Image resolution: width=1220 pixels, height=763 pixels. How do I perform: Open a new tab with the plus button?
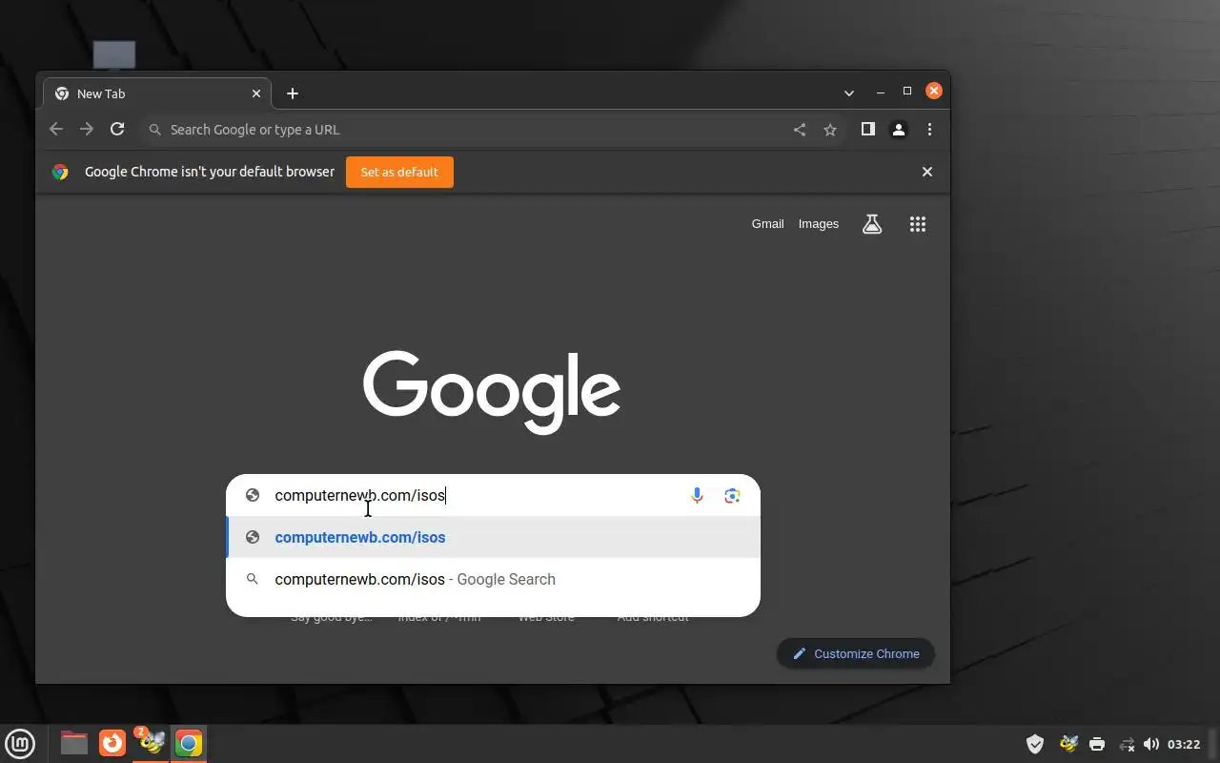(x=293, y=93)
